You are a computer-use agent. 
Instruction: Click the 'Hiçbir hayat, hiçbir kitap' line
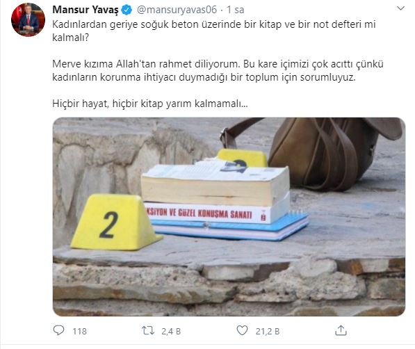pos(150,104)
